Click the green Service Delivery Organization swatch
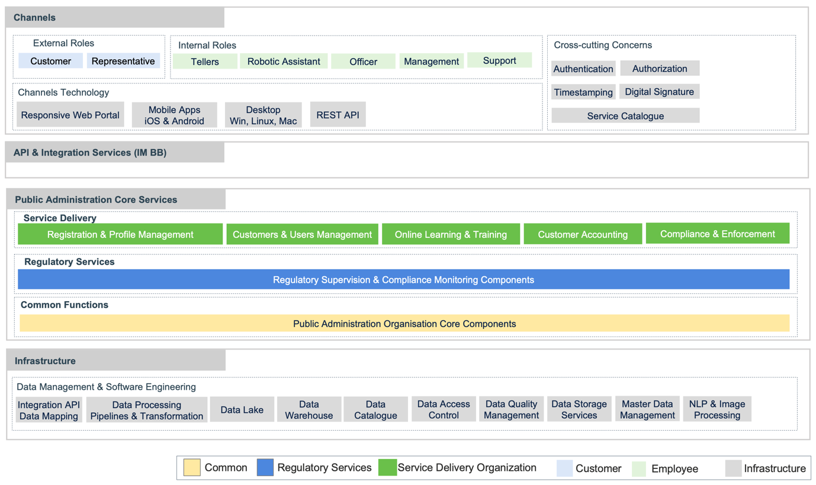Viewport: 816px width, 485px height. tap(387, 467)
